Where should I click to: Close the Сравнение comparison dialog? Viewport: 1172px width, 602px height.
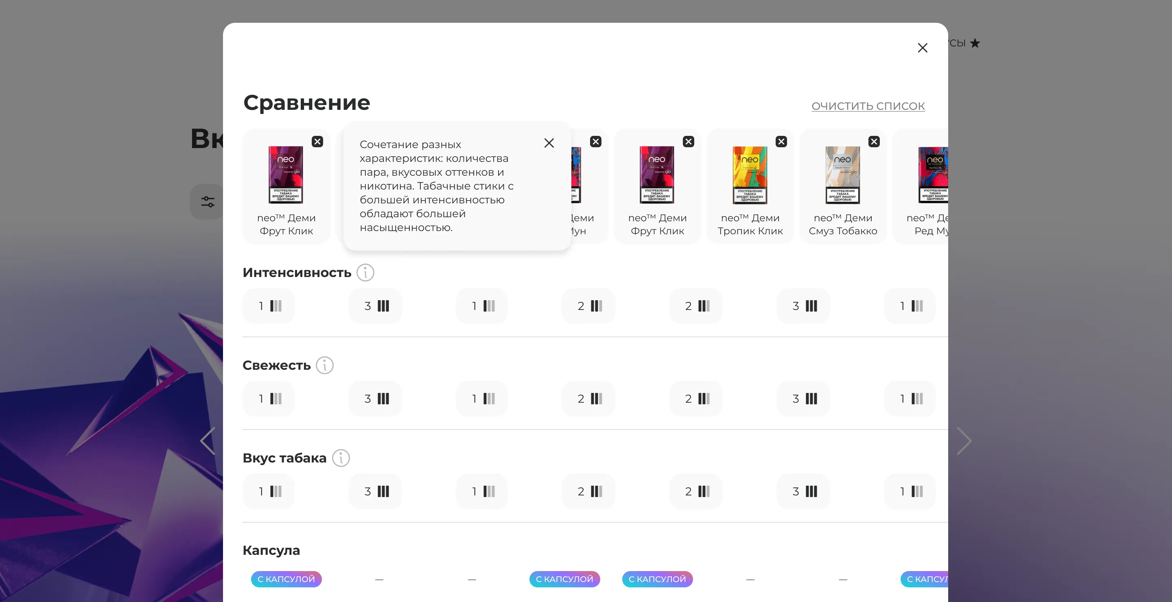point(922,48)
